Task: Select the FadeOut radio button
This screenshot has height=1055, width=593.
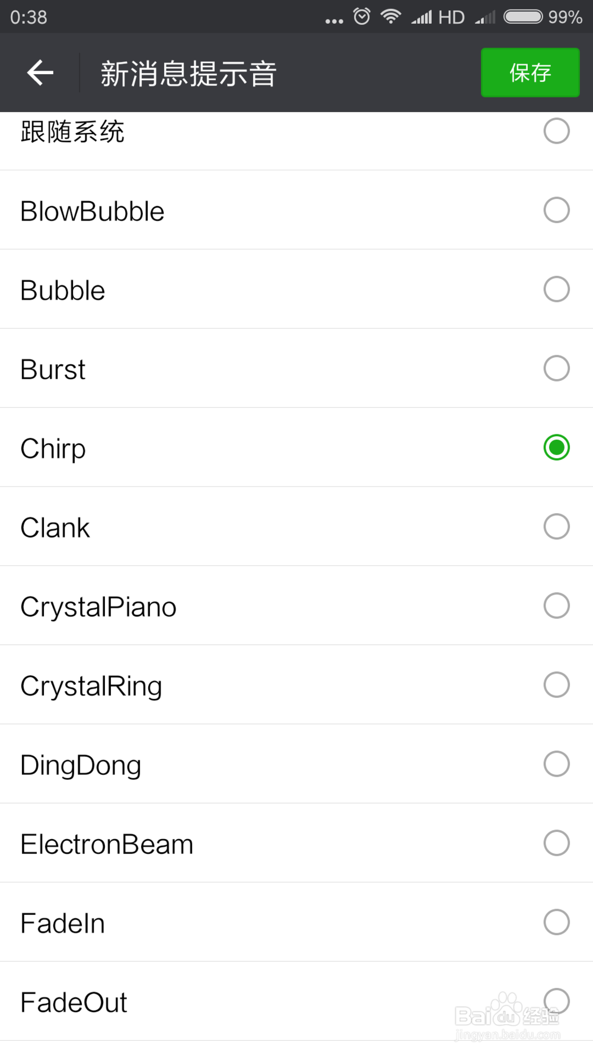Action: (556, 1001)
